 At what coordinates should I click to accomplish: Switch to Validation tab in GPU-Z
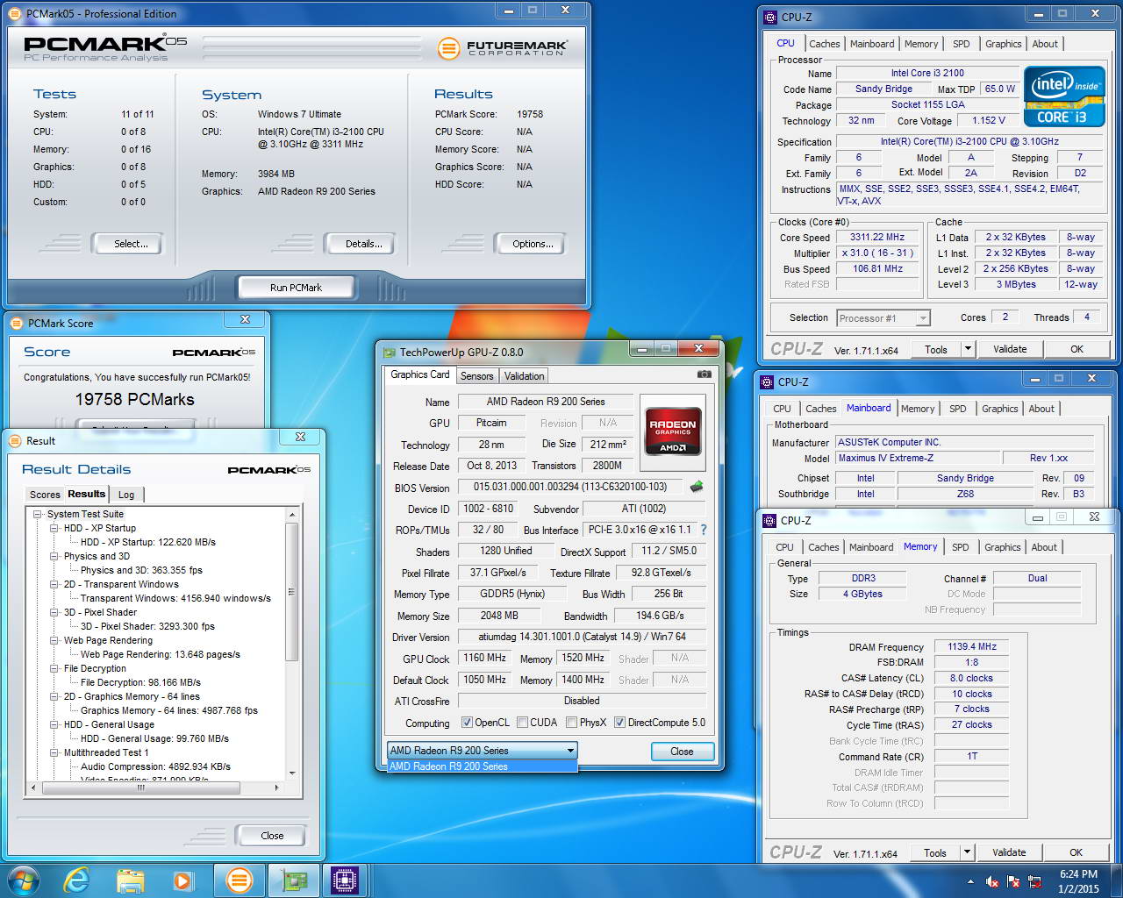click(525, 376)
